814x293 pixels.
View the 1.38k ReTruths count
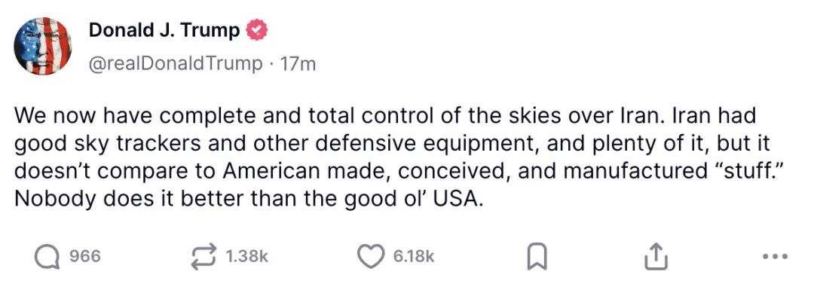pyautogui.click(x=247, y=257)
